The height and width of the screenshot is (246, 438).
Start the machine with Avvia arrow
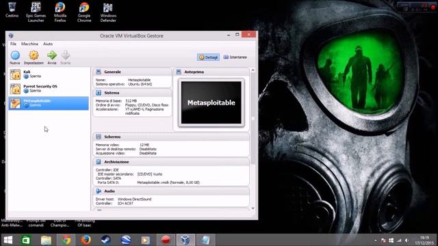(x=52, y=55)
